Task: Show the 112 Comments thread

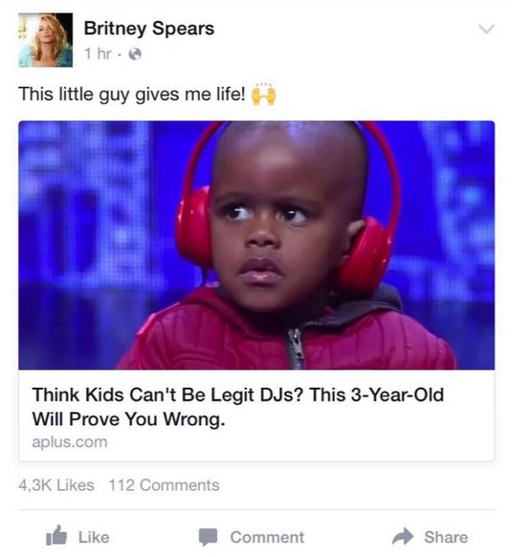Action: pyautogui.click(x=164, y=485)
